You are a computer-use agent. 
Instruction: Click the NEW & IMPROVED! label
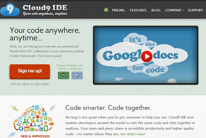tap(35, 136)
